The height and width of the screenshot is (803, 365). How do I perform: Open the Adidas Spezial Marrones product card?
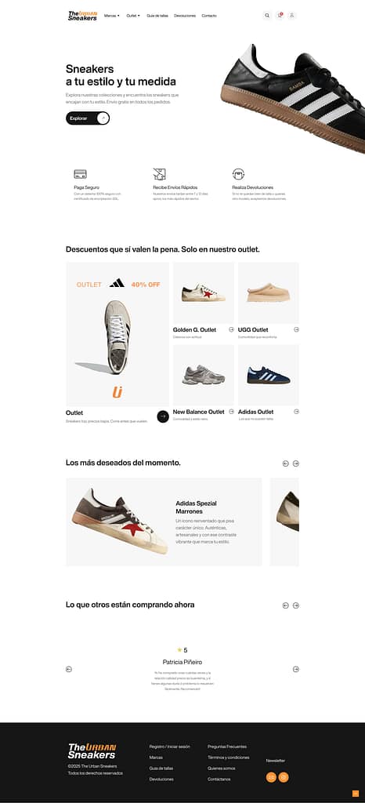[164, 521]
